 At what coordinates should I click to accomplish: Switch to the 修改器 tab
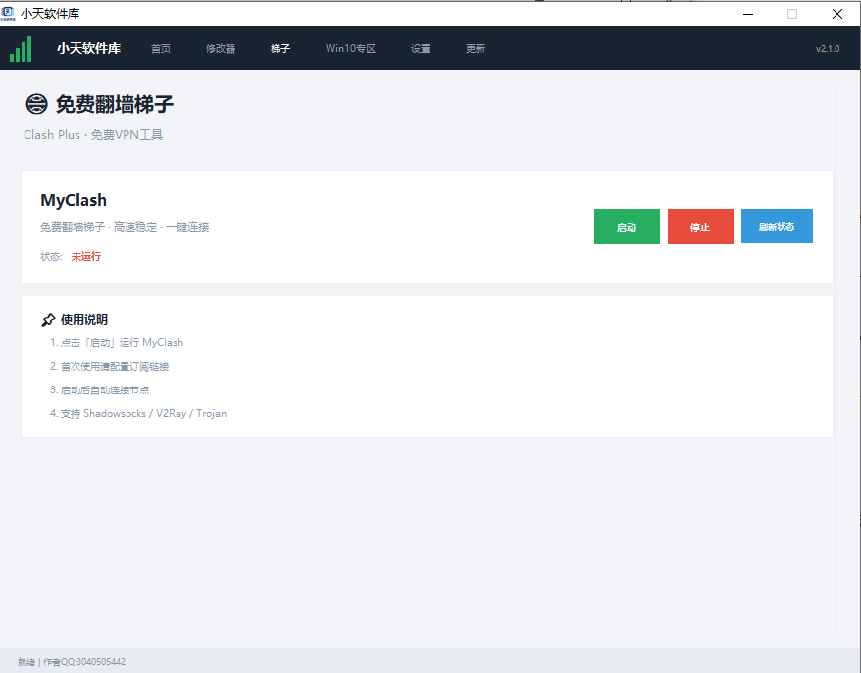tap(221, 49)
